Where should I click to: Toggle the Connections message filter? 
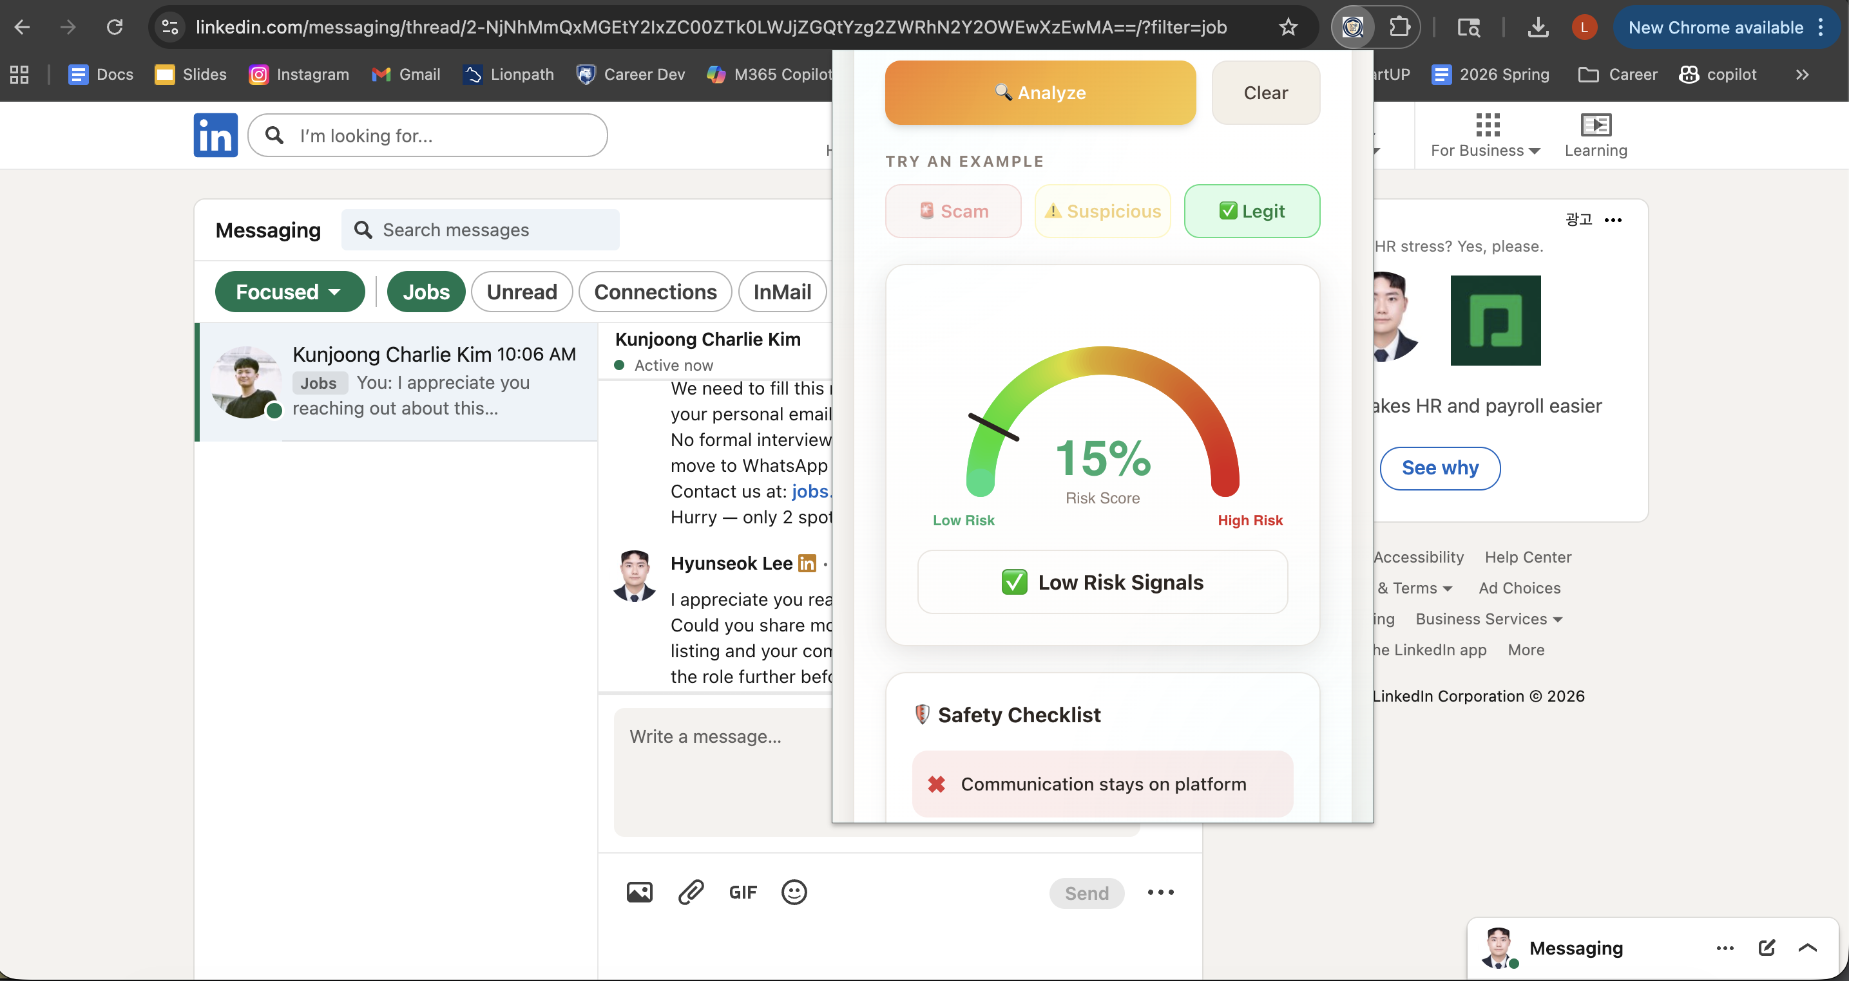655,292
